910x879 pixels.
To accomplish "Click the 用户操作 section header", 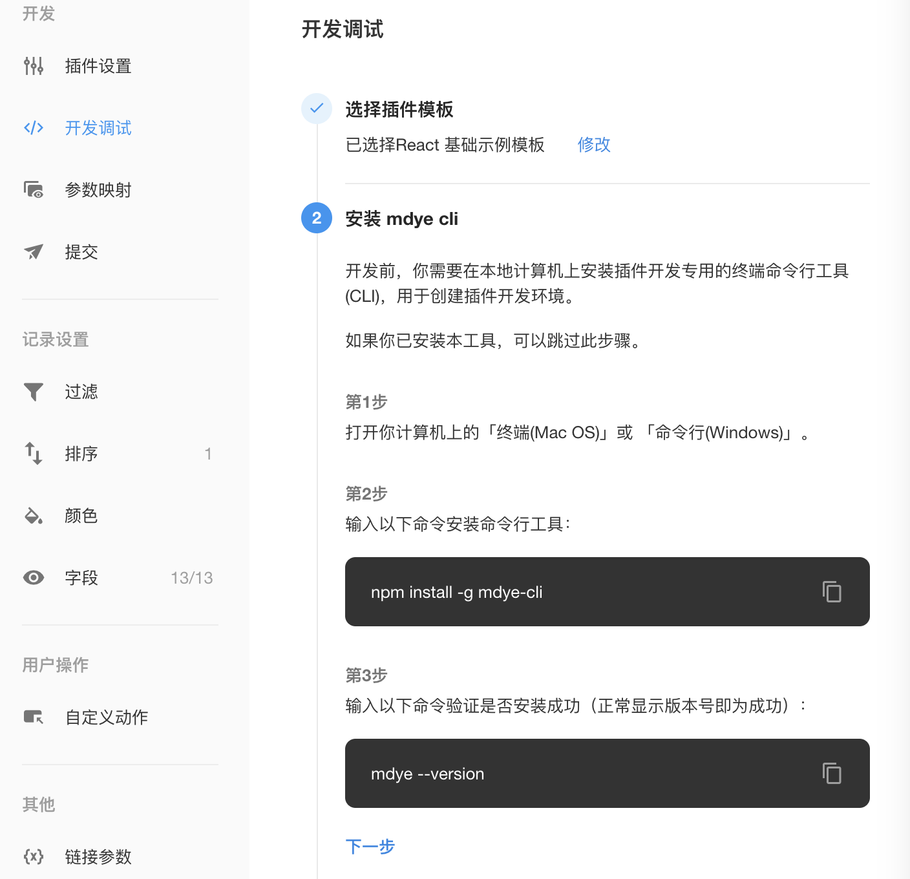I will [56, 664].
